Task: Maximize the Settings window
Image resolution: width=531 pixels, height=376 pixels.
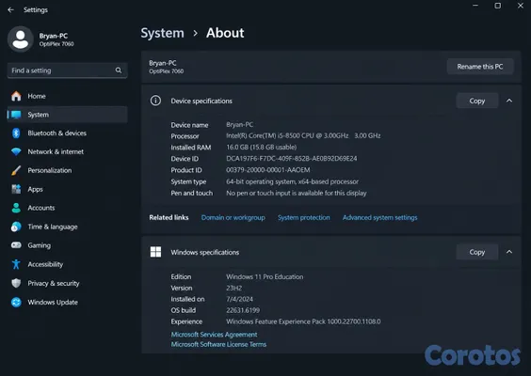Action: click(x=497, y=6)
